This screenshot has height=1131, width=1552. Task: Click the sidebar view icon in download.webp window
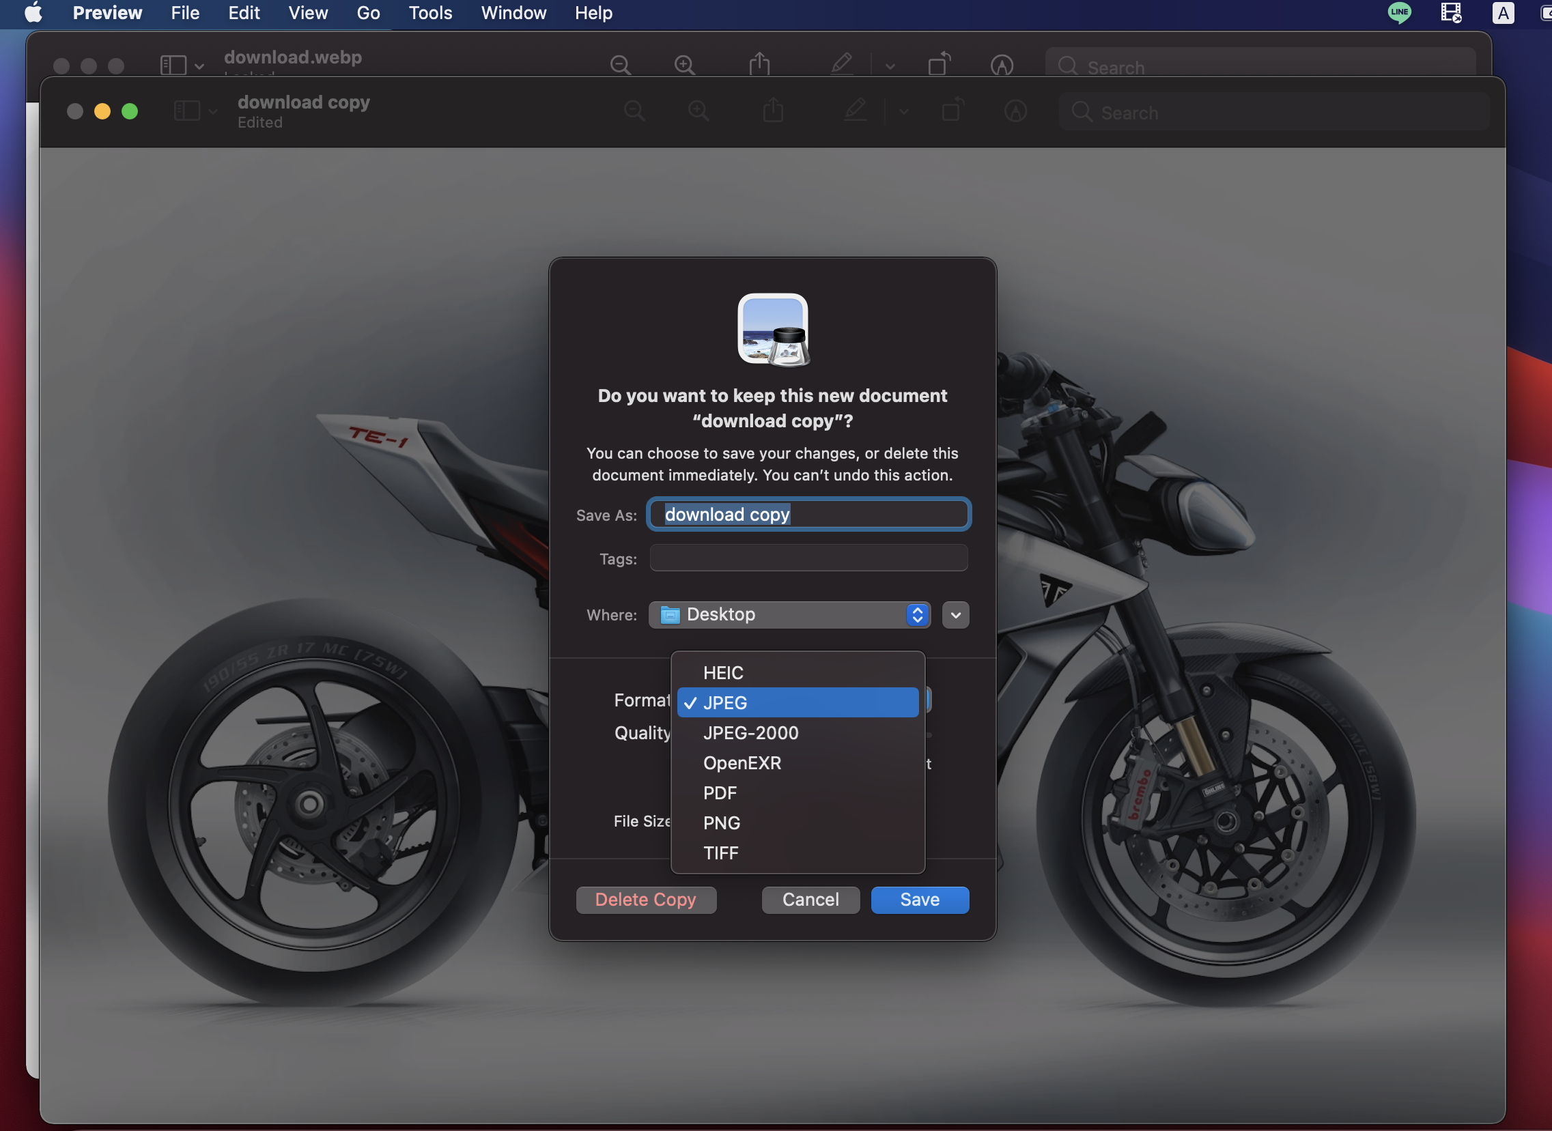(x=173, y=66)
